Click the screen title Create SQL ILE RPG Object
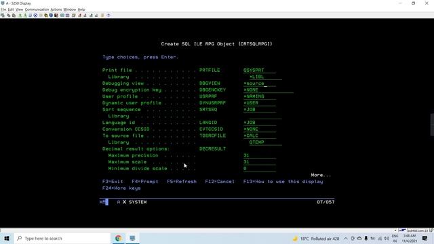Screen dimensions: 434x244 tap(217, 44)
